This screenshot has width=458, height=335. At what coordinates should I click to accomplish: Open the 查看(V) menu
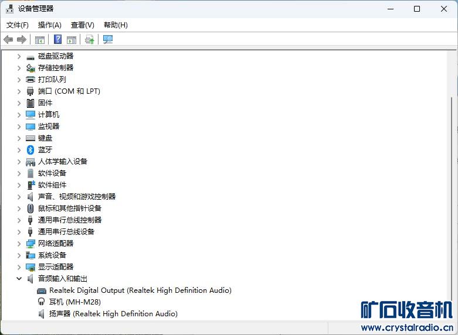(x=82, y=25)
